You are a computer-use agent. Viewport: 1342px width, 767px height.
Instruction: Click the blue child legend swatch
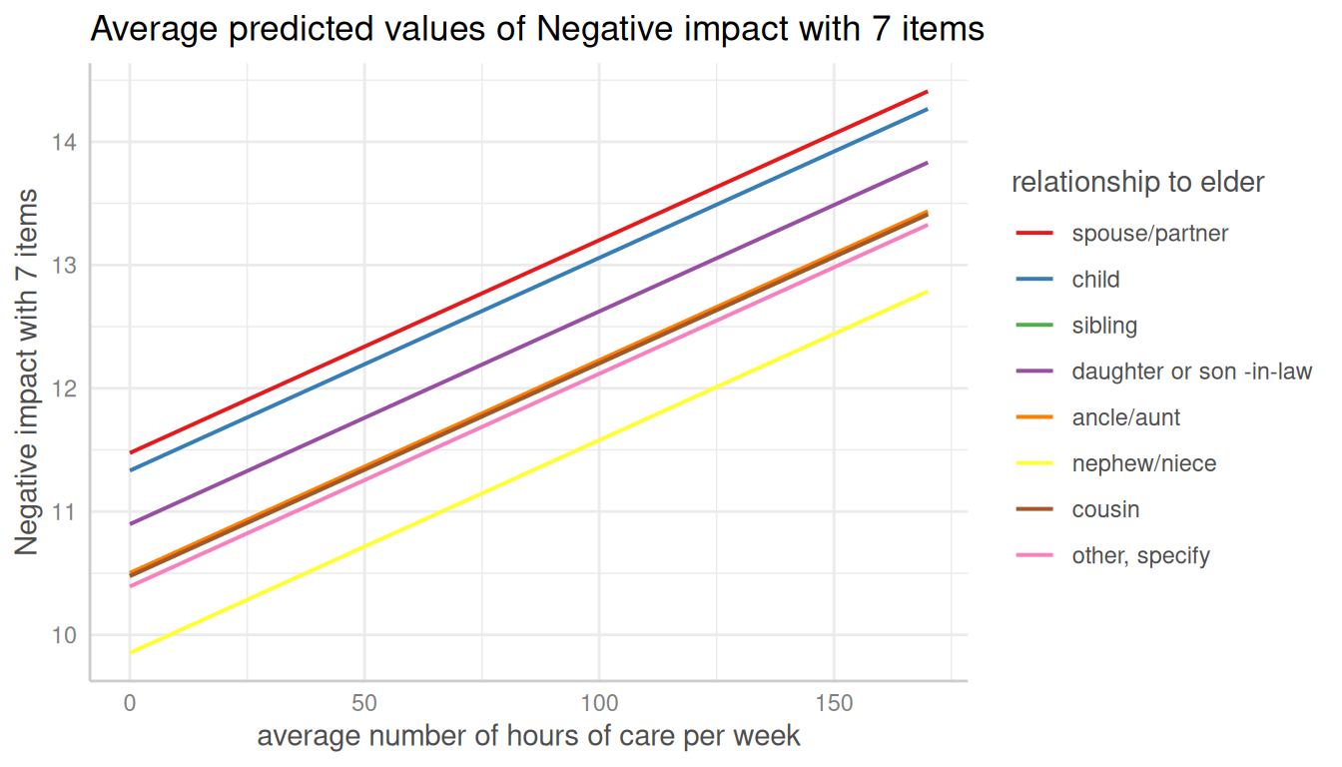tap(1034, 280)
